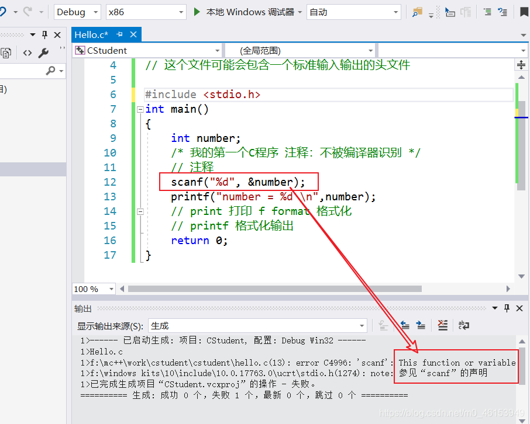
Task: Open toolbar overflow options arrow
Action: point(431,16)
